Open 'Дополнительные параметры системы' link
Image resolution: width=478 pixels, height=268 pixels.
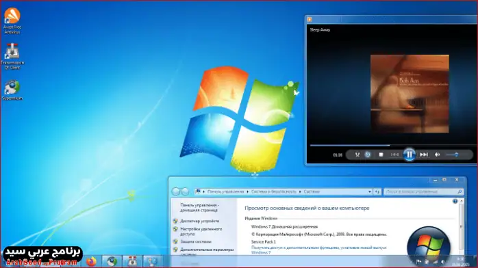point(207,252)
